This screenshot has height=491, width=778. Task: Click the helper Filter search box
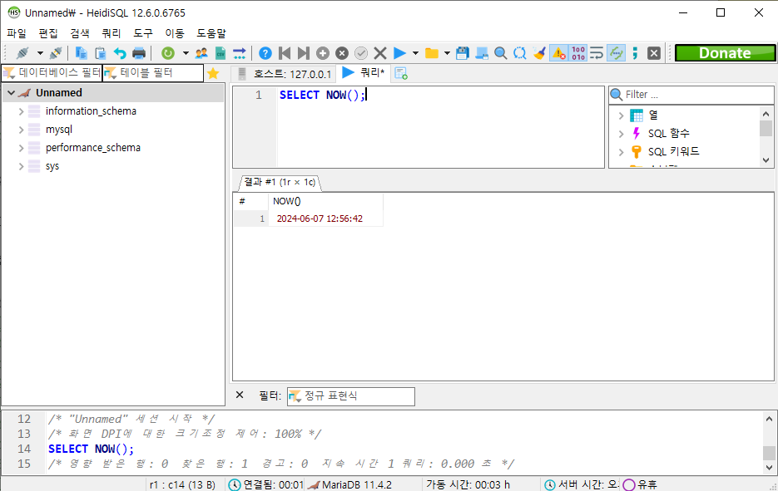point(691,95)
